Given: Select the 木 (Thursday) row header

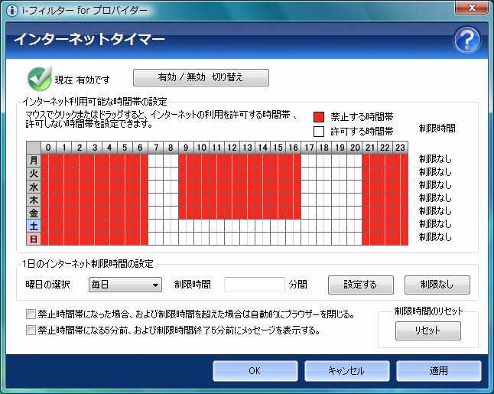Looking at the screenshot, I should [x=34, y=200].
